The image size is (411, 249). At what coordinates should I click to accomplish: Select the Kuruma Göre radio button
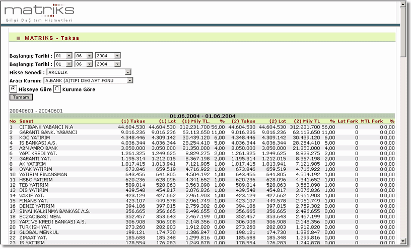[x=57, y=89]
